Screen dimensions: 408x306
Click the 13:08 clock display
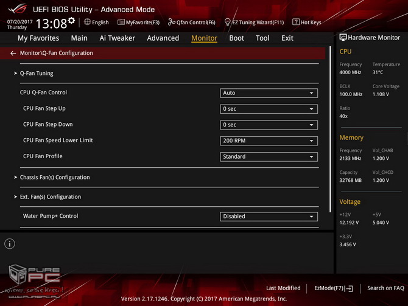51,24
